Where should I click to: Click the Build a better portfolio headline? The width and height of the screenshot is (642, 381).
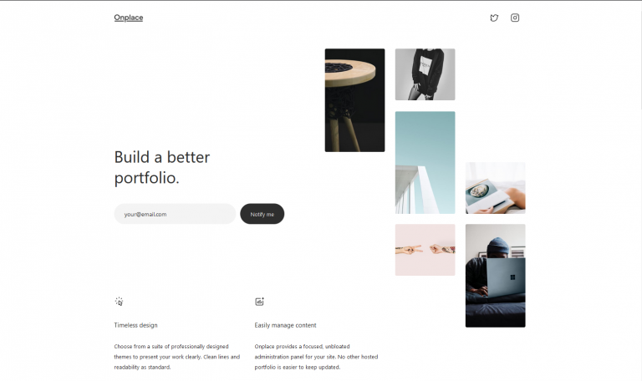(162, 167)
